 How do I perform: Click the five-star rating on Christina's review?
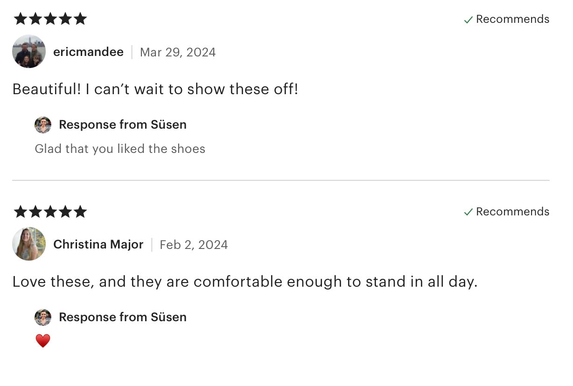coord(50,212)
